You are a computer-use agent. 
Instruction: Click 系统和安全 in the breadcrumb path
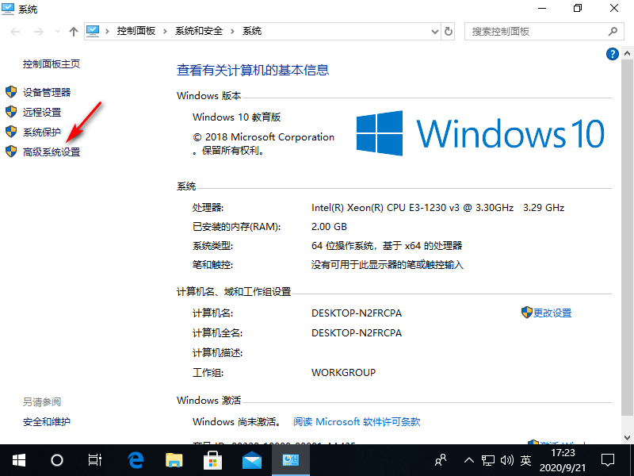pyautogui.click(x=198, y=32)
